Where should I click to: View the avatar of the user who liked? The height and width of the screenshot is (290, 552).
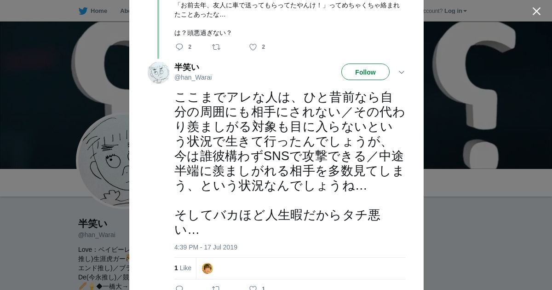(x=207, y=268)
